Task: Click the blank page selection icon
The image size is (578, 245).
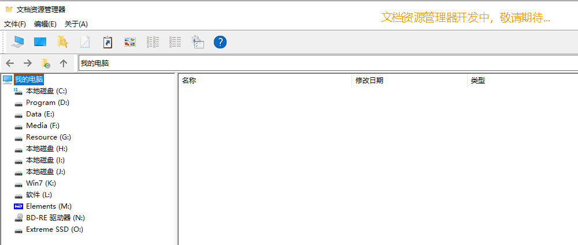Action: click(x=85, y=42)
